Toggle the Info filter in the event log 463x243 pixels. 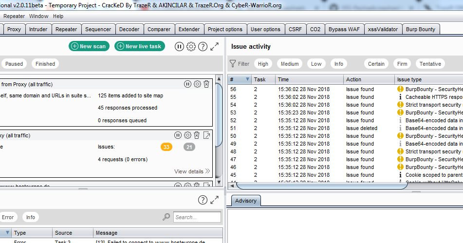point(30,217)
